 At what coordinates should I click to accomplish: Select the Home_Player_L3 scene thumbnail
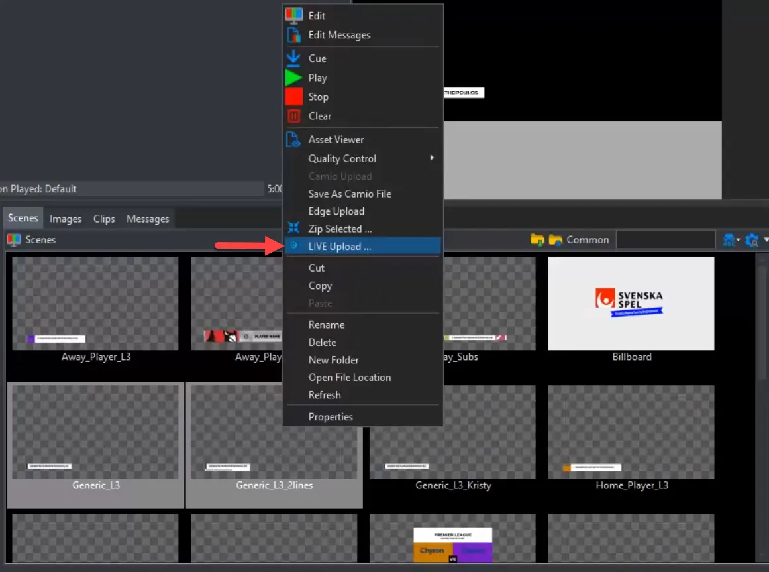click(x=631, y=432)
